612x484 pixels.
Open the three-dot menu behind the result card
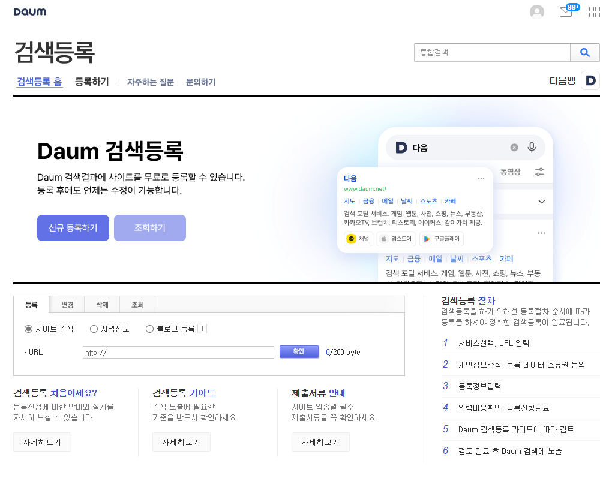point(541,233)
